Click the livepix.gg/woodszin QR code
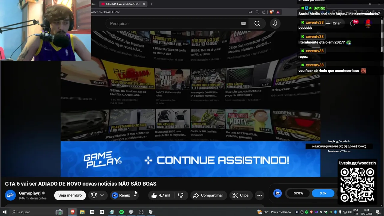Viewport: 384px width, 216px height. pyautogui.click(x=357, y=184)
